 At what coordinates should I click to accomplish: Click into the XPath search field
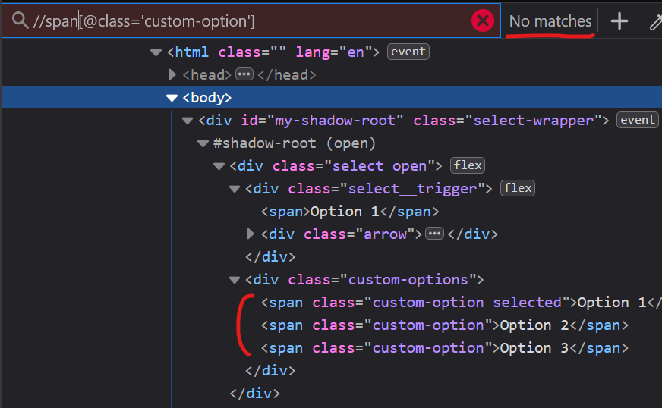[251, 21]
